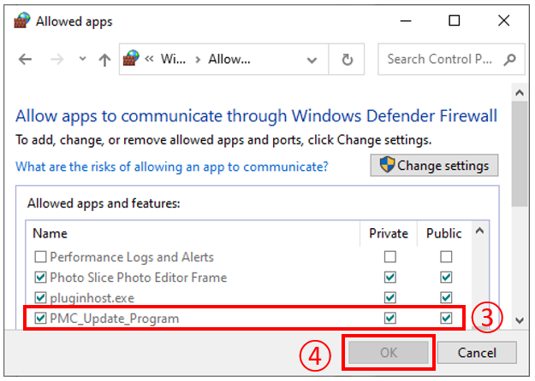The width and height of the screenshot is (535, 381).
Task: Open recent locations dropdown arrow
Action: (82, 60)
